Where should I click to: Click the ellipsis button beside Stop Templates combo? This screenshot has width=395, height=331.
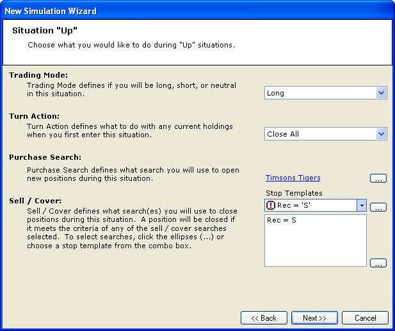point(378,207)
